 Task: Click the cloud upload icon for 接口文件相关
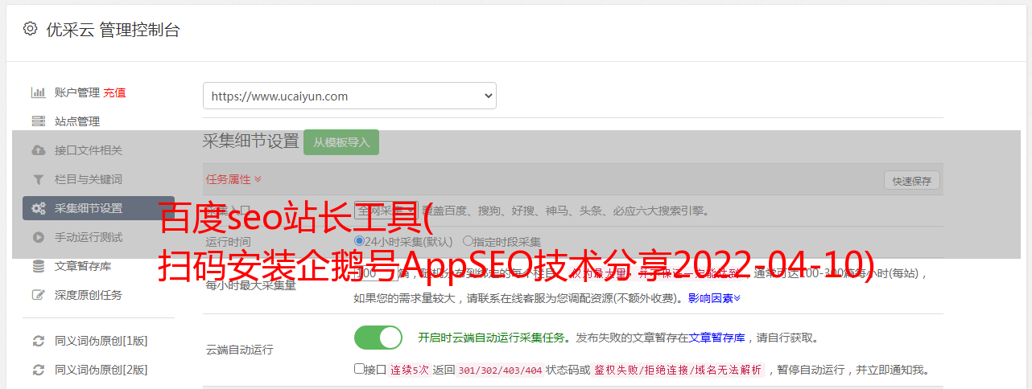click(38, 150)
